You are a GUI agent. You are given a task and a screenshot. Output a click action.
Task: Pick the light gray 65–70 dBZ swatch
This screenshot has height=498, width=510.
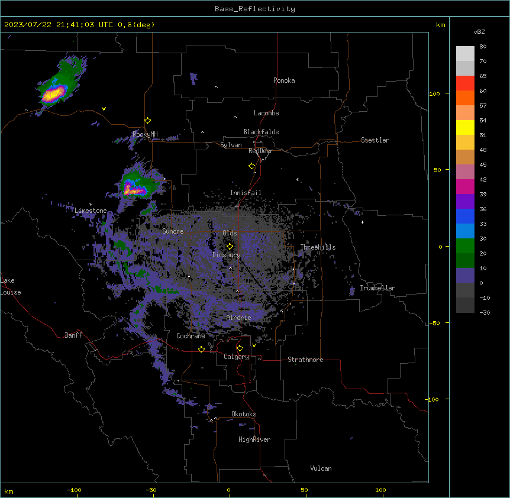pyautogui.click(x=465, y=68)
